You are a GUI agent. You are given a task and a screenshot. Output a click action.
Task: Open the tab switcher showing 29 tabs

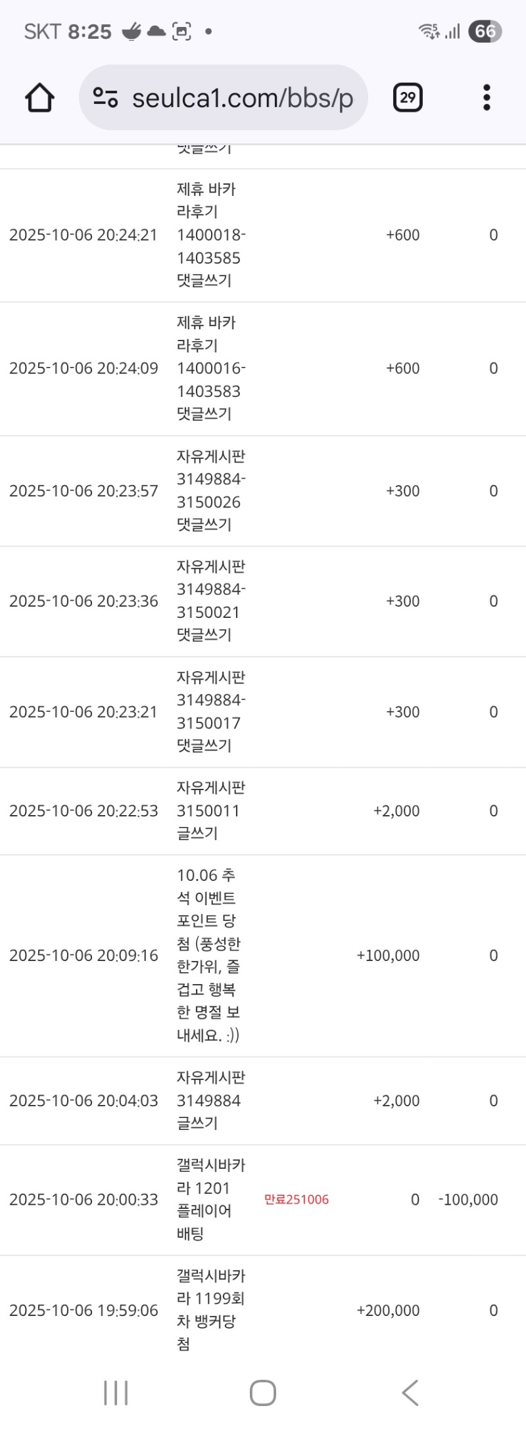pyautogui.click(x=408, y=98)
